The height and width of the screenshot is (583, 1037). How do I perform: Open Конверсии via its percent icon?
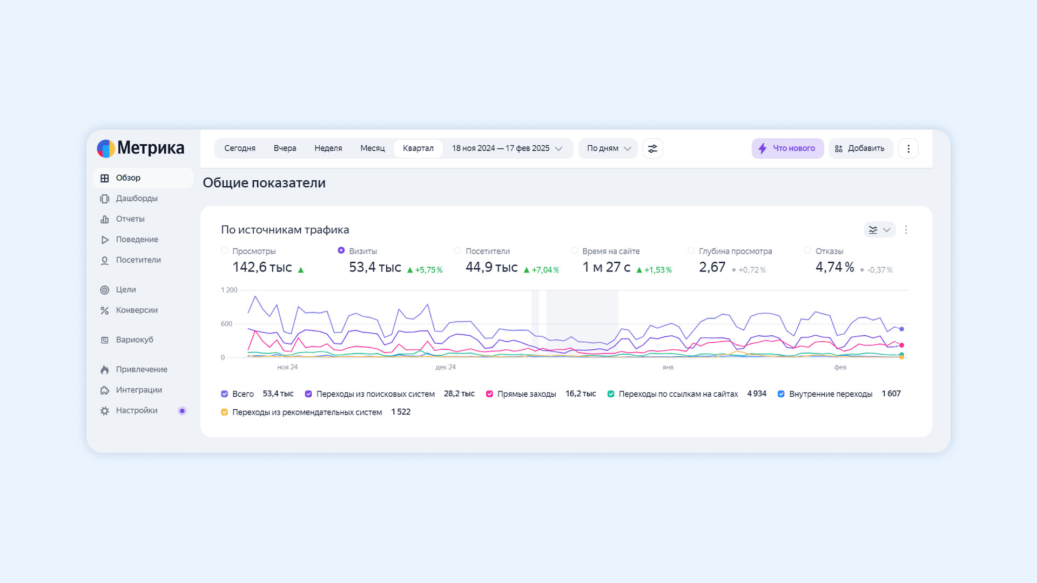coord(105,310)
